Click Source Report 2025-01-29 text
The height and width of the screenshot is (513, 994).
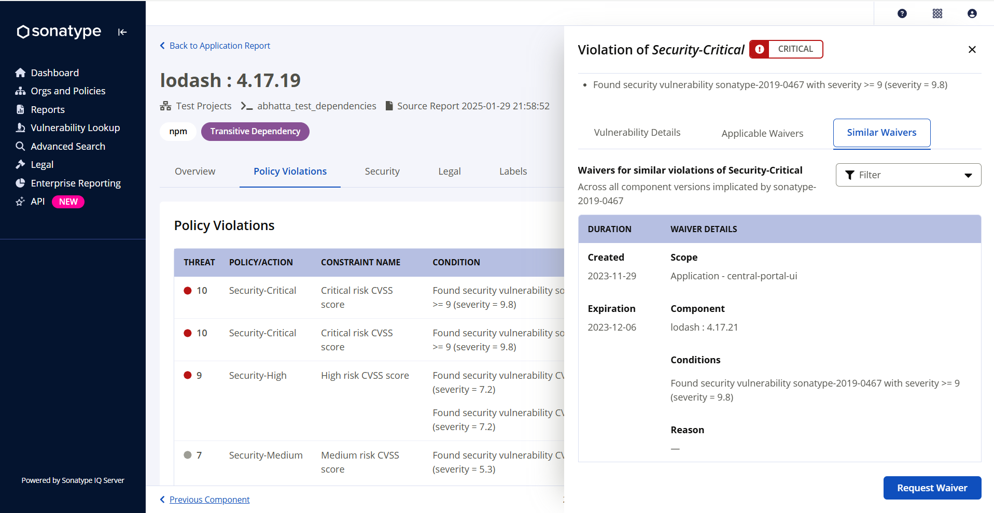pyautogui.click(x=473, y=106)
